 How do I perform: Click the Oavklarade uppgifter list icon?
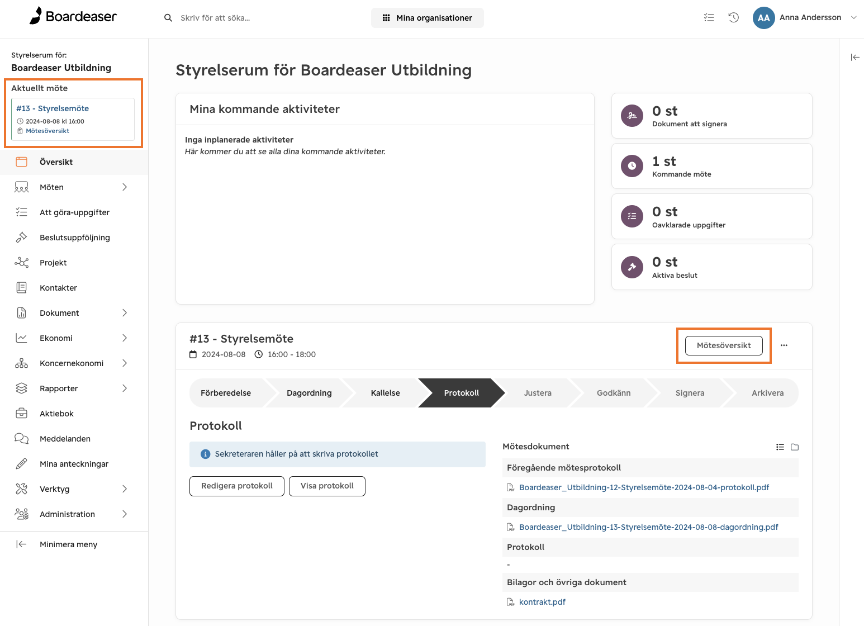click(x=632, y=216)
